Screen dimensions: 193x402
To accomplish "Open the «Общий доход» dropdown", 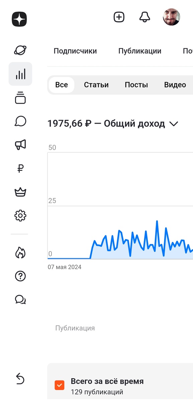I will (x=174, y=124).
